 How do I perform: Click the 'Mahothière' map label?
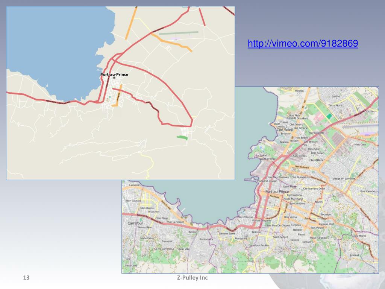pyautogui.click(x=147, y=238)
